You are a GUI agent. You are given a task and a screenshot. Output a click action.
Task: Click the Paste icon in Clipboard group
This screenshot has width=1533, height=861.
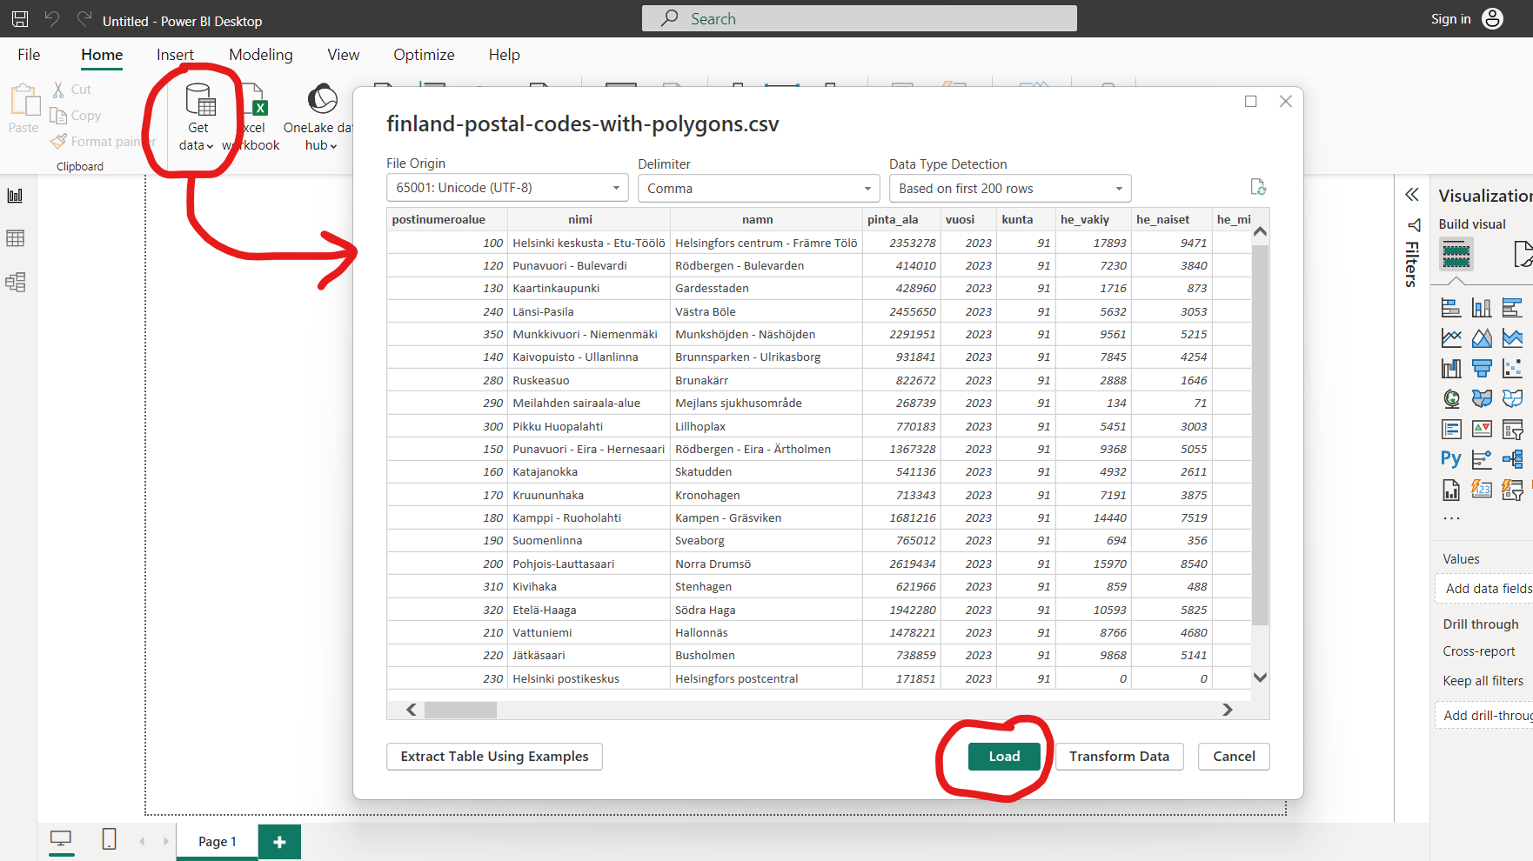[x=24, y=100]
